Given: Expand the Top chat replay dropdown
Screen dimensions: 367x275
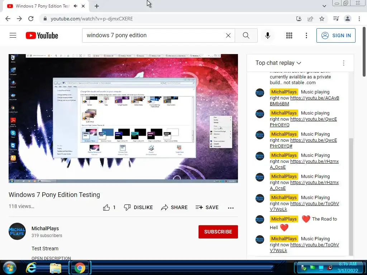Looking at the screenshot, I should tap(278, 63).
